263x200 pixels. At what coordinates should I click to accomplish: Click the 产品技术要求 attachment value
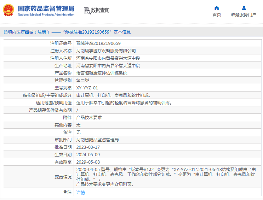89,118
